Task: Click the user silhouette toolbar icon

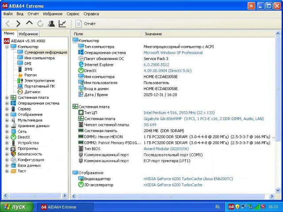Action: point(51,23)
